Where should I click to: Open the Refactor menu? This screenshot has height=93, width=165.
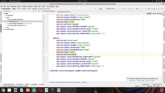(x=30, y=6)
